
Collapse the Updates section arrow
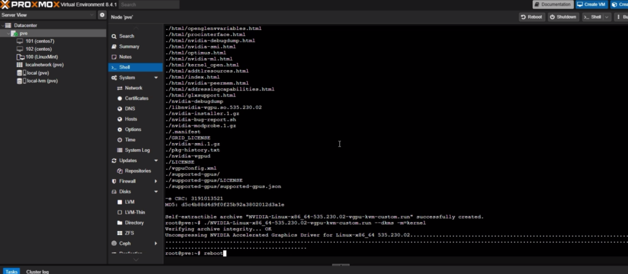156,161
